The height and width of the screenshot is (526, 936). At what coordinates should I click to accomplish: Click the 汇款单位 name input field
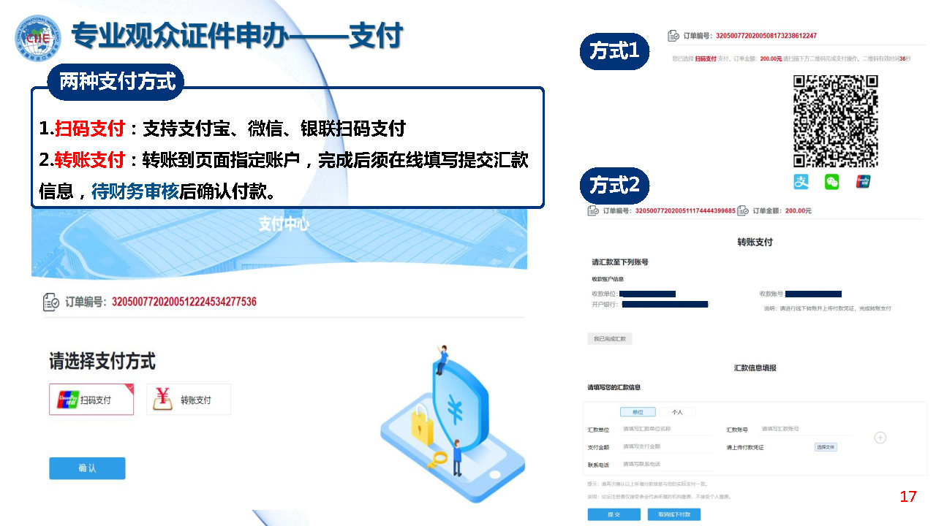pyautogui.click(x=665, y=430)
